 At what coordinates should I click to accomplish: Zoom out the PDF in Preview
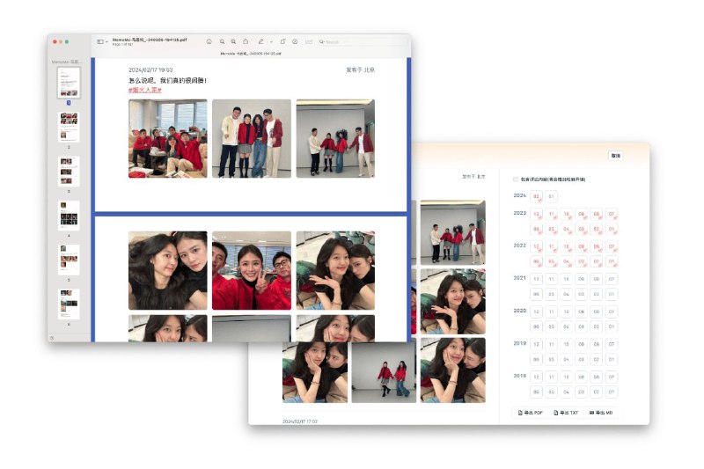222,41
